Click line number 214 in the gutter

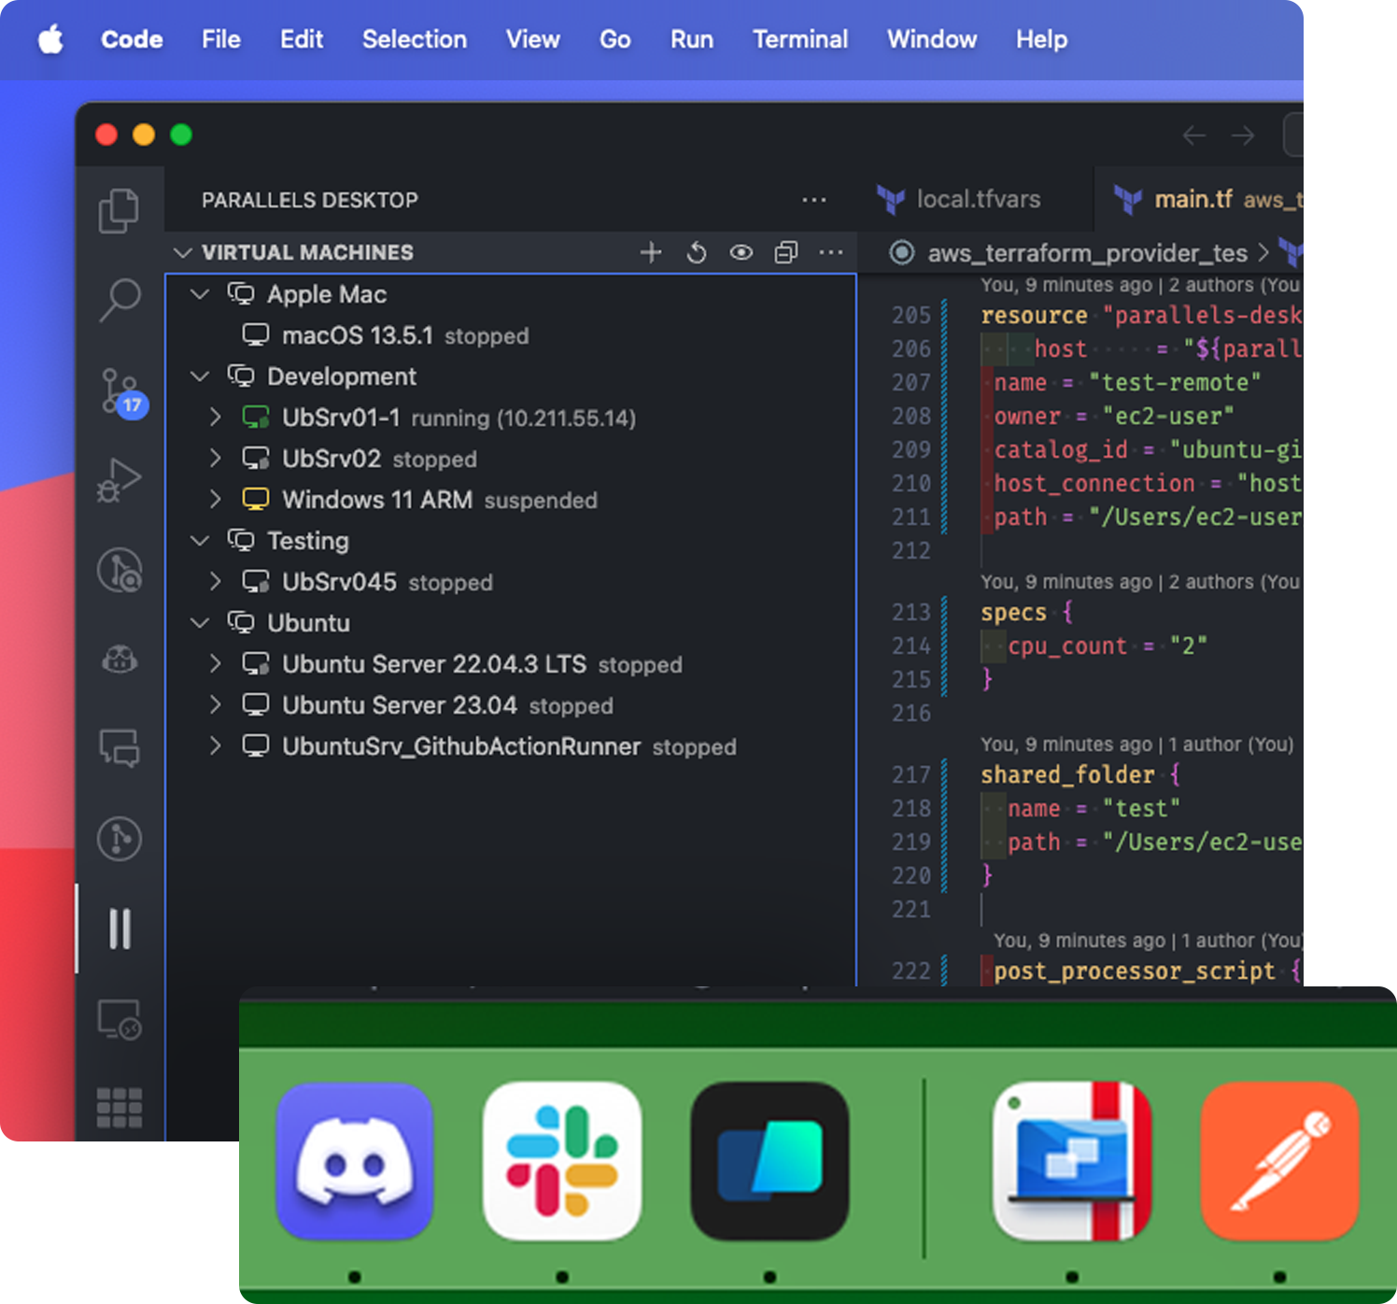[x=911, y=646]
